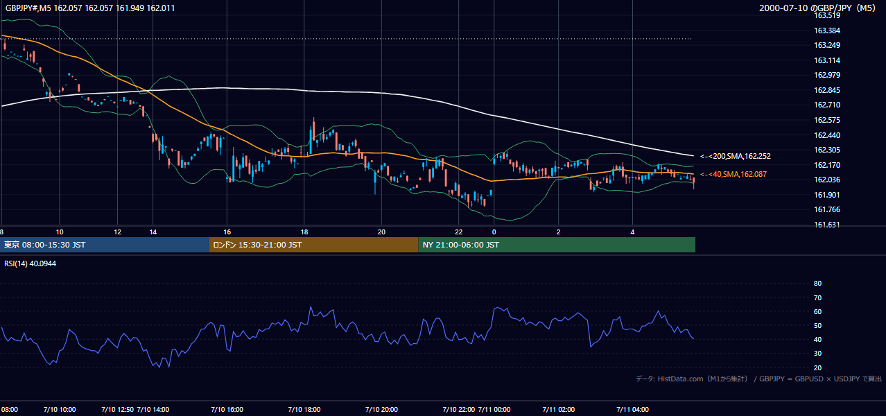Select the 東京 08:00-15:30 JST session bar
Viewport: 886px width, 416px height.
pos(105,245)
